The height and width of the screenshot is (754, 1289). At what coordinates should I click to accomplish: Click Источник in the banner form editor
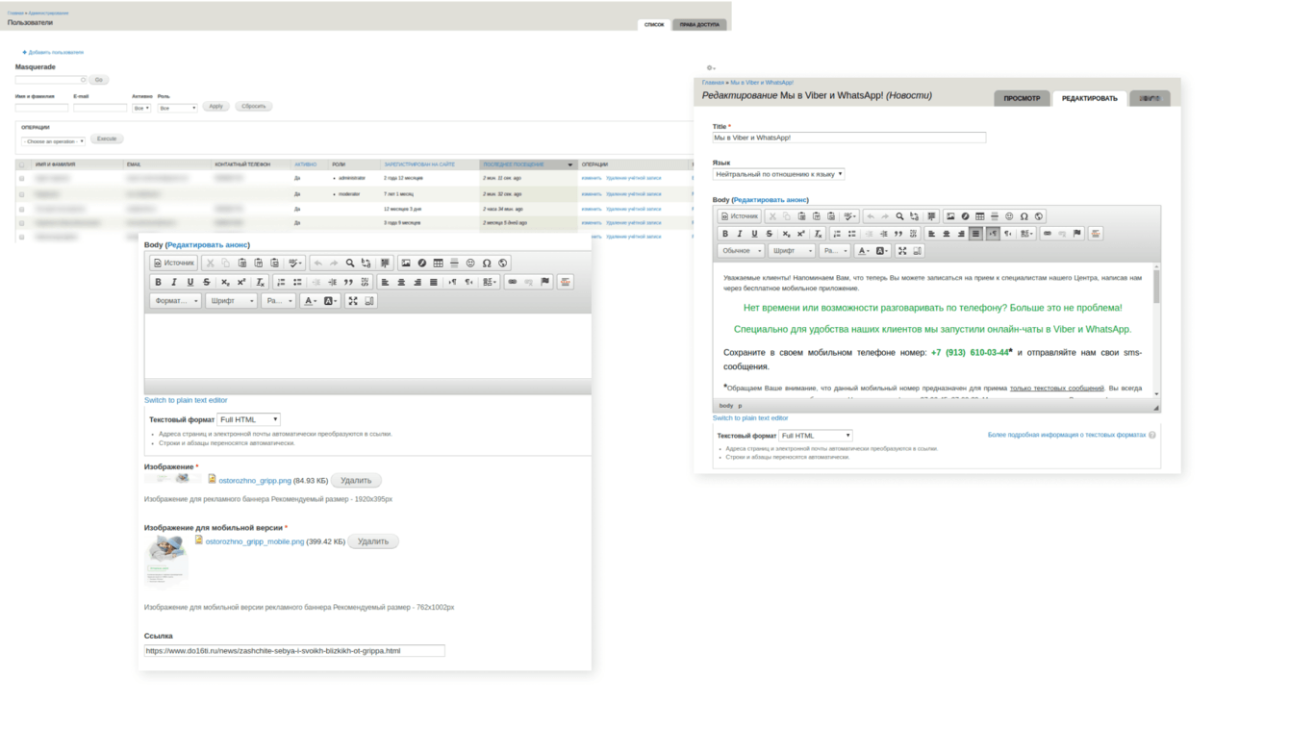click(x=174, y=263)
